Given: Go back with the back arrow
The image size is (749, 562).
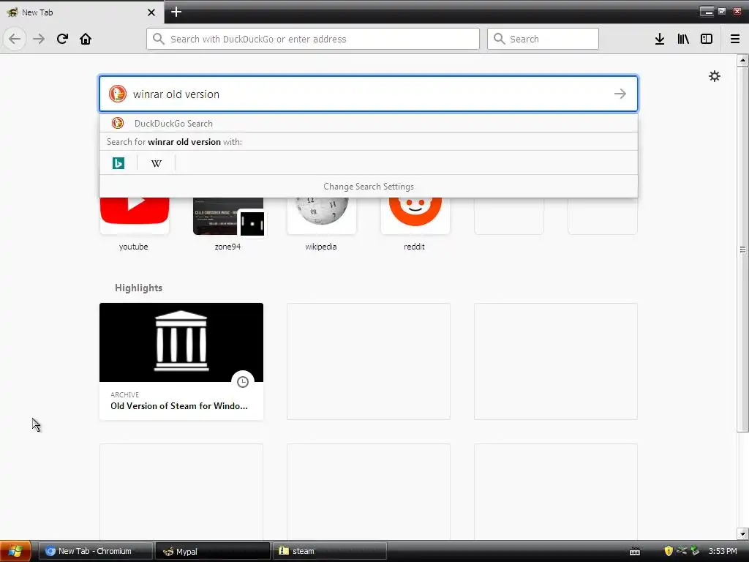Looking at the screenshot, I should [15, 39].
